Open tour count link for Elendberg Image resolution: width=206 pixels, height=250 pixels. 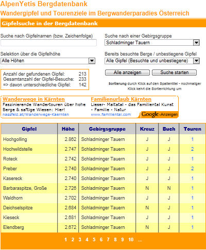(x=193, y=227)
